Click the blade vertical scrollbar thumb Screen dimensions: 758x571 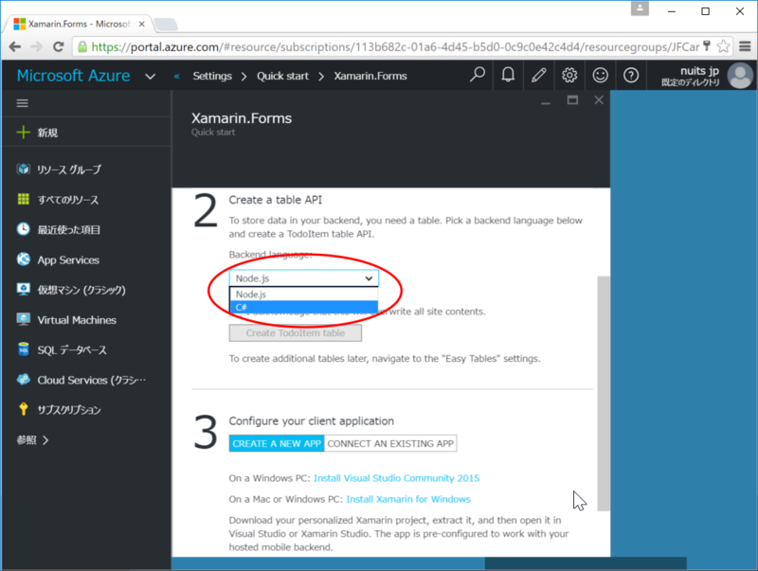[604, 393]
